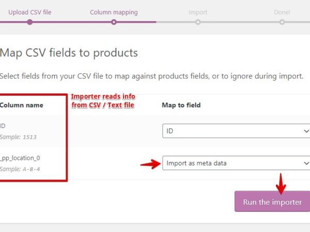Click the red down arrow above Run button
The width and height of the screenshot is (310, 232).
(280, 183)
